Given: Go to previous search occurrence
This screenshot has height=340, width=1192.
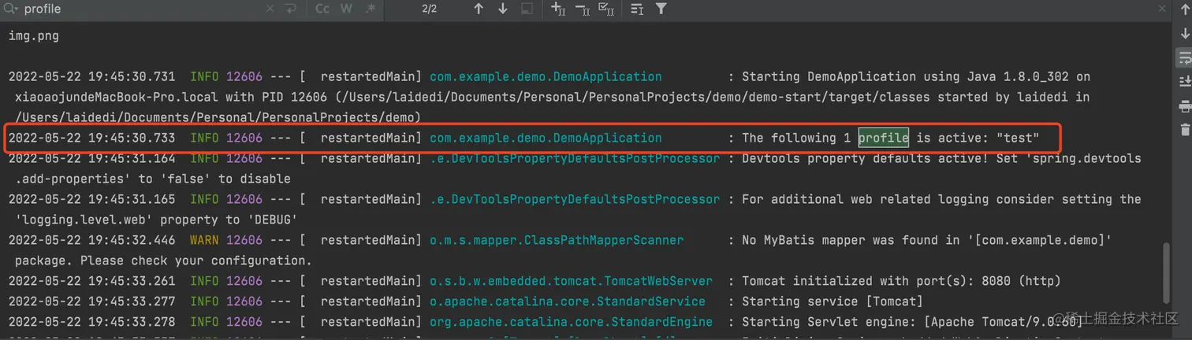Looking at the screenshot, I should tap(479, 9).
